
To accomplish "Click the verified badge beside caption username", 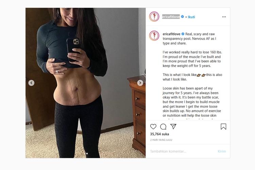I will click(183, 34).
